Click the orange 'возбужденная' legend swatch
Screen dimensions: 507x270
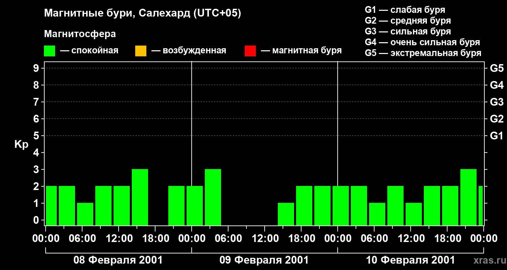pyautogui.click(x=141, y=51)
